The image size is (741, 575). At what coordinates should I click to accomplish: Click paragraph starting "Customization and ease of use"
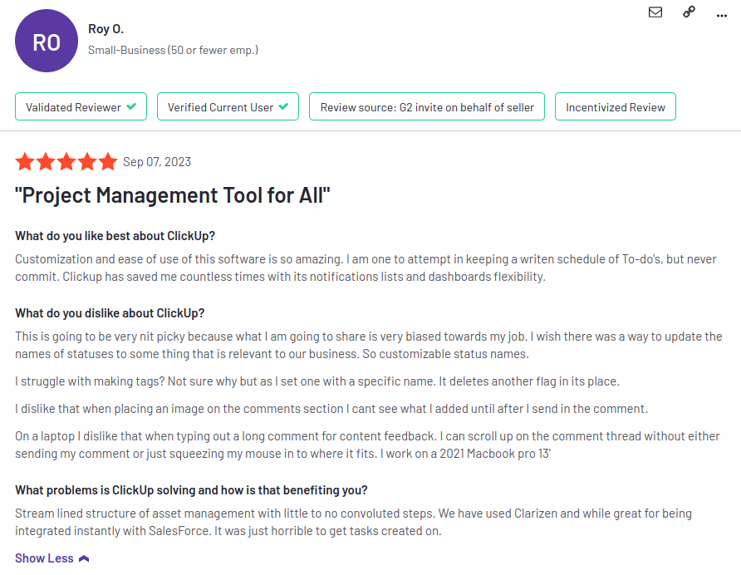tap(366, 268)
